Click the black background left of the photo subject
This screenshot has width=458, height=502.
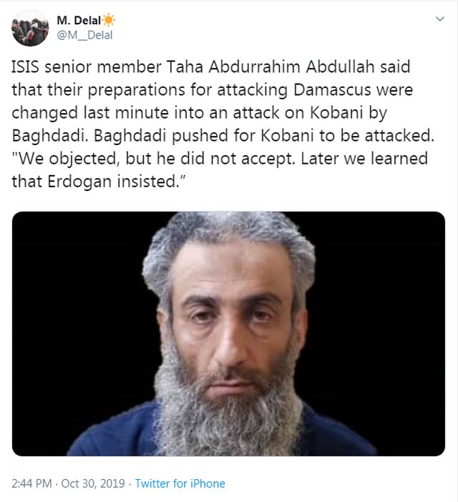click(x=77, y=320)
